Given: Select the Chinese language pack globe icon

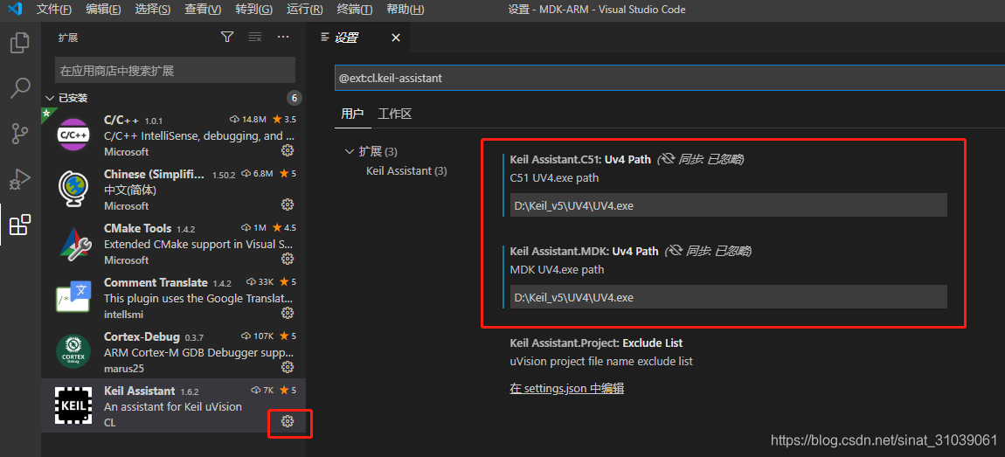Looking at the screenshot, I should [73, 189].
